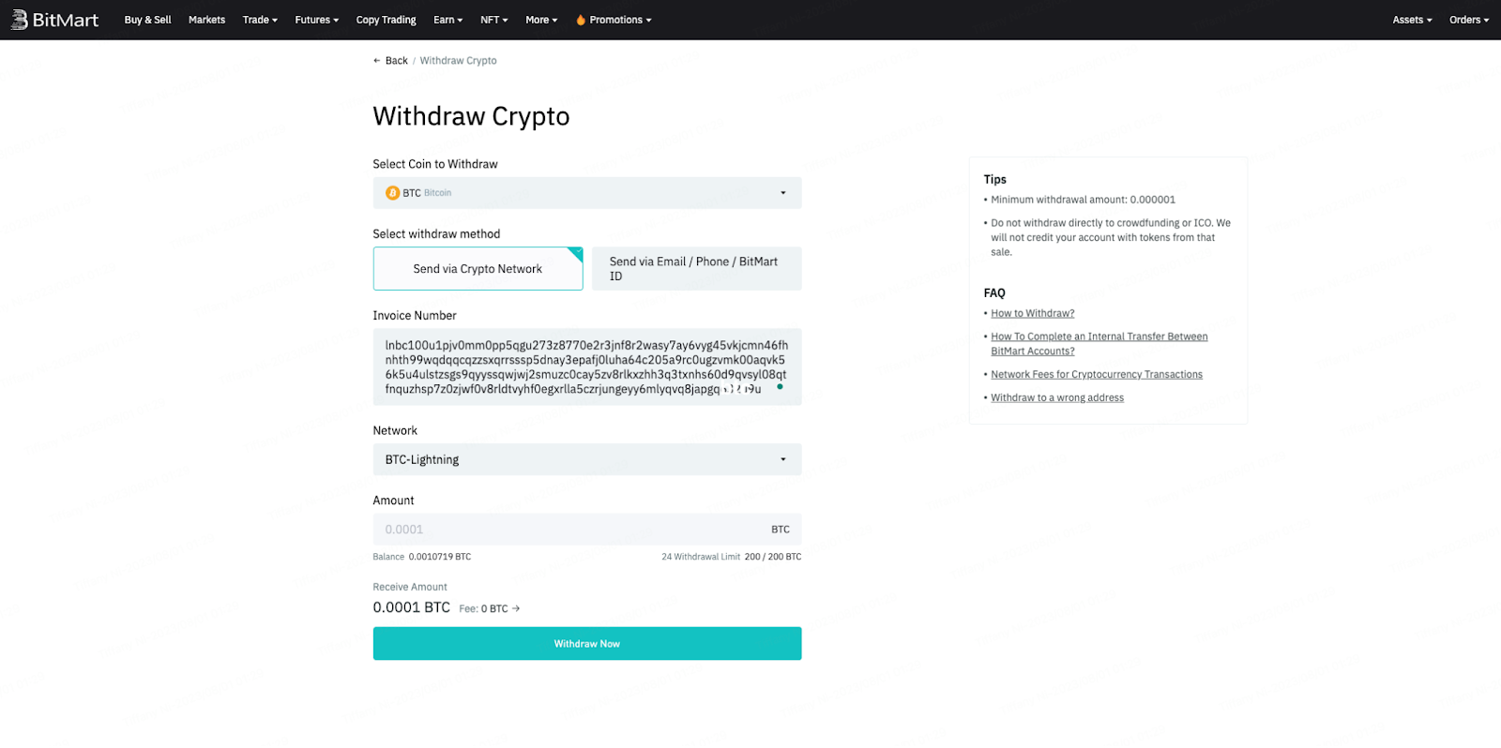Open the How to Withdraw? FAQ link

tap(1033, 314)
